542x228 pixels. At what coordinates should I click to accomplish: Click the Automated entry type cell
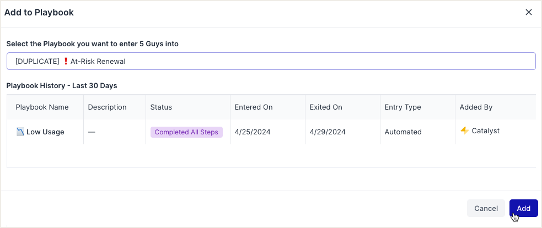click(x=403, y=132)
